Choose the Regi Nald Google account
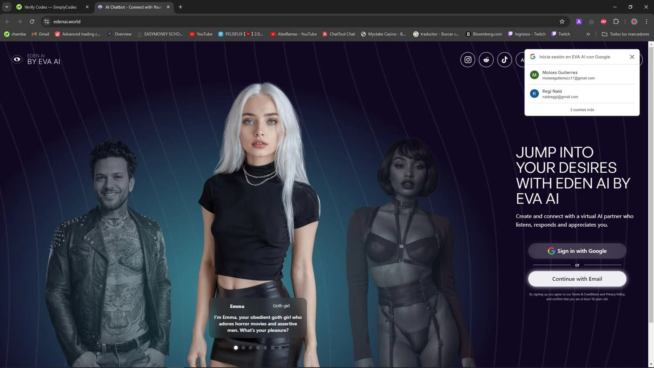The height and width of the screenshot is (368, 654). tap(582, 94)
